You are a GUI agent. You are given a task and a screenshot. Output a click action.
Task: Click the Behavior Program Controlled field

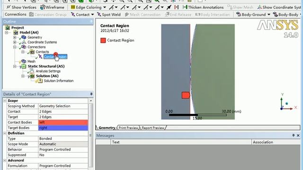(63, 149)
